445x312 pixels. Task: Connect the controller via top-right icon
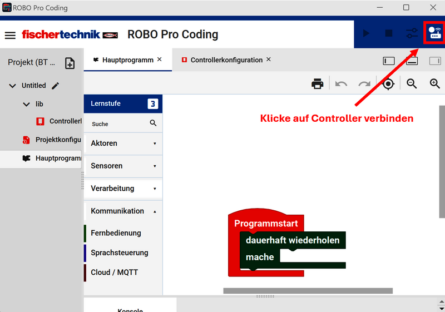tap(434, 33)
